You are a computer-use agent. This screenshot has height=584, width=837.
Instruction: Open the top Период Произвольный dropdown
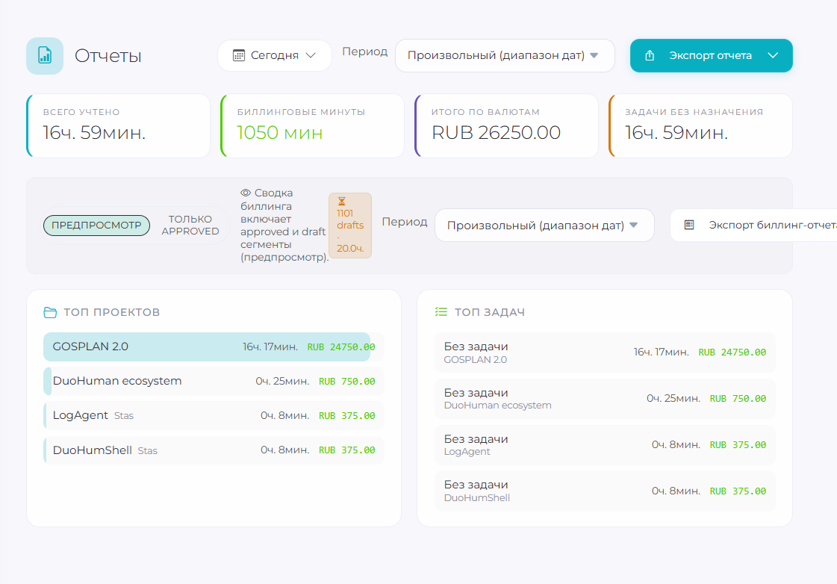505,55
